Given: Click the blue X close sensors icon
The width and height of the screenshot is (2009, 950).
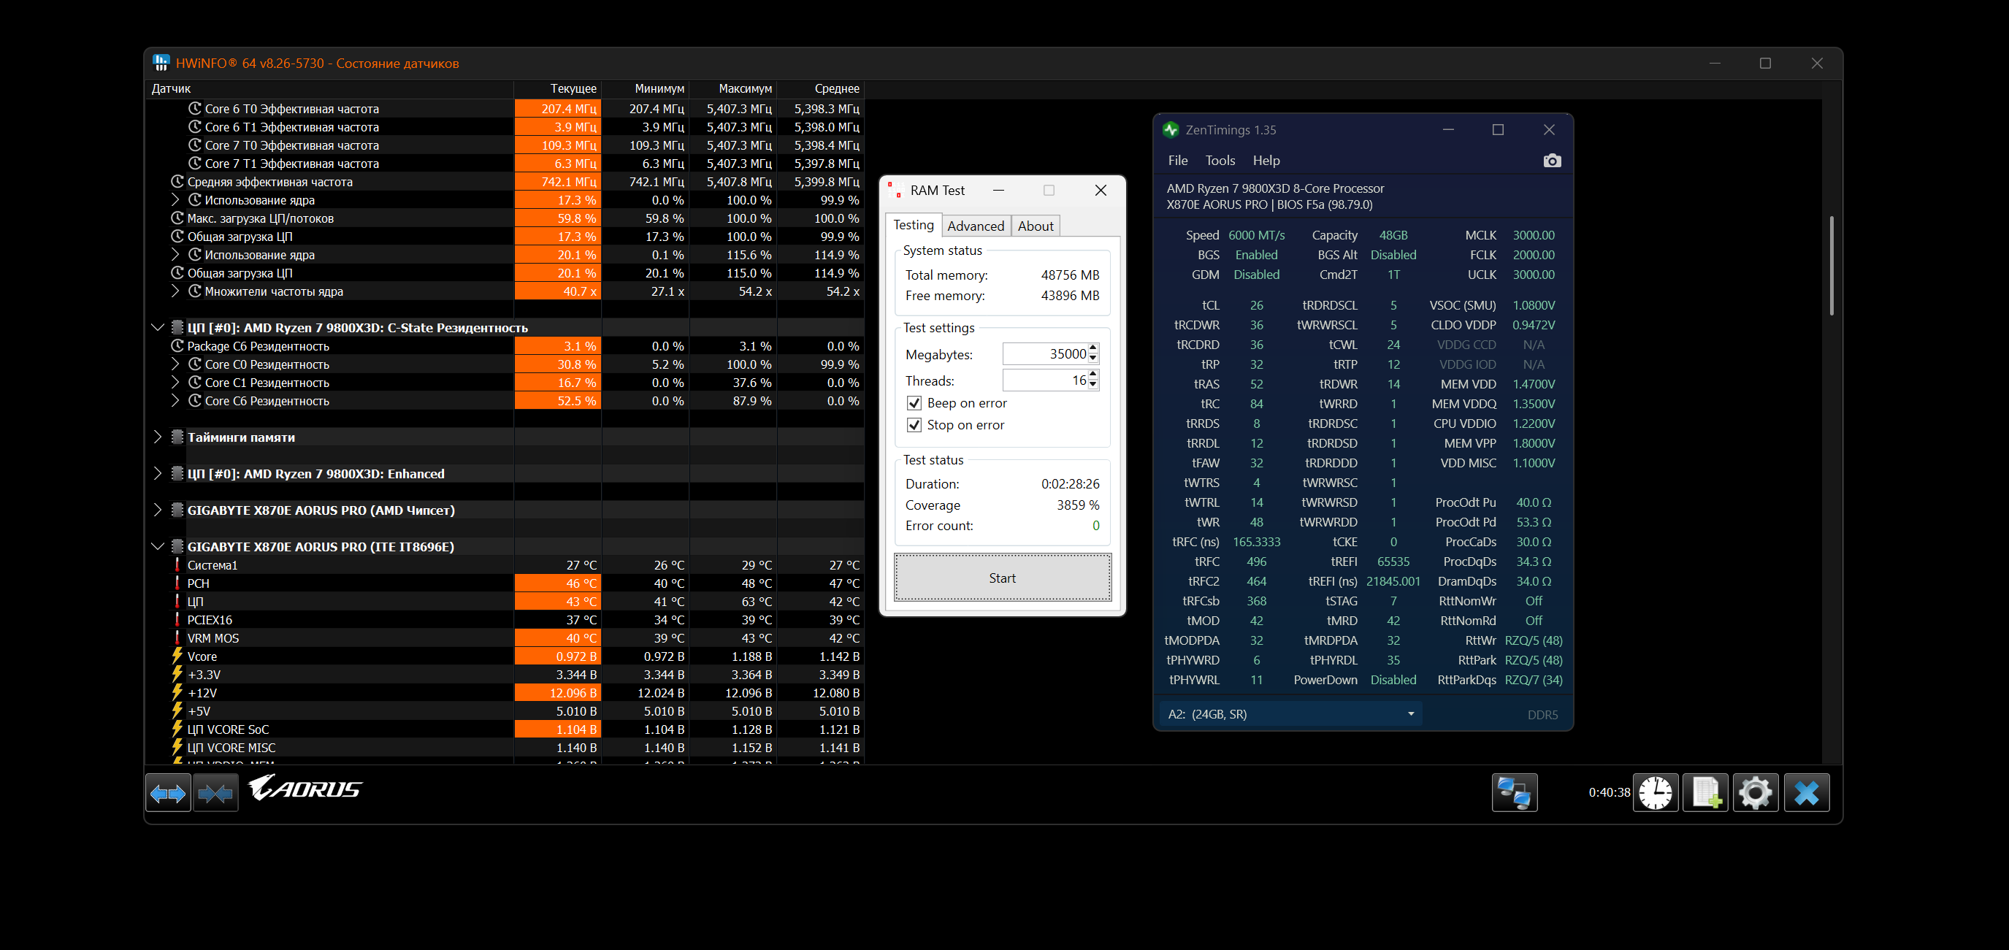Looking at the screenshot, I should click(1805, 792).
